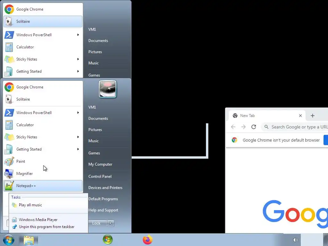Expand Sticky Notes arrow in lower menu copy
The image size is (328, 246).
click(x=78, y=137)
